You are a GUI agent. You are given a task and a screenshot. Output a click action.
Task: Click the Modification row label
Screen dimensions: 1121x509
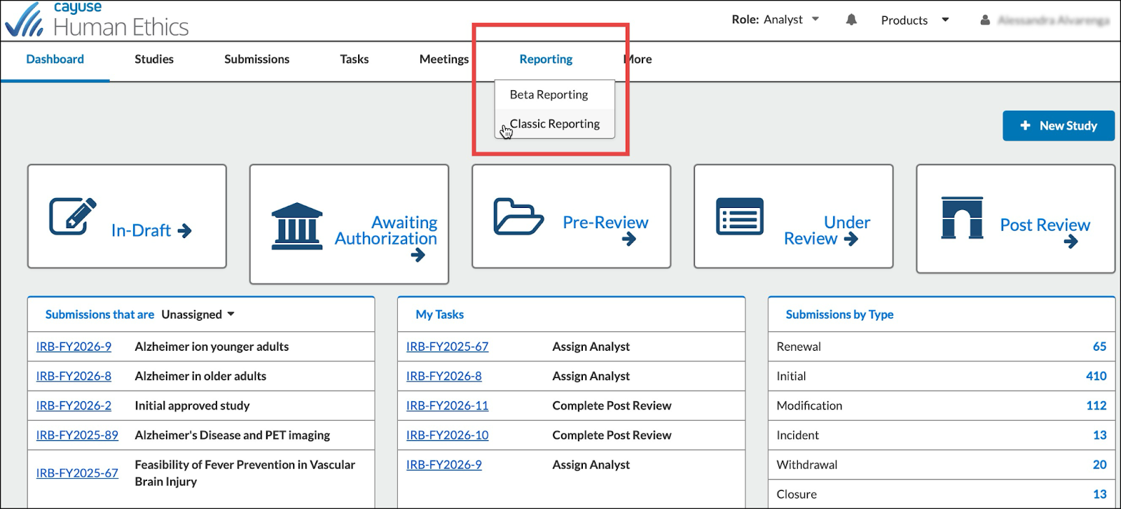pyautogui.click(x=809, y=405)
